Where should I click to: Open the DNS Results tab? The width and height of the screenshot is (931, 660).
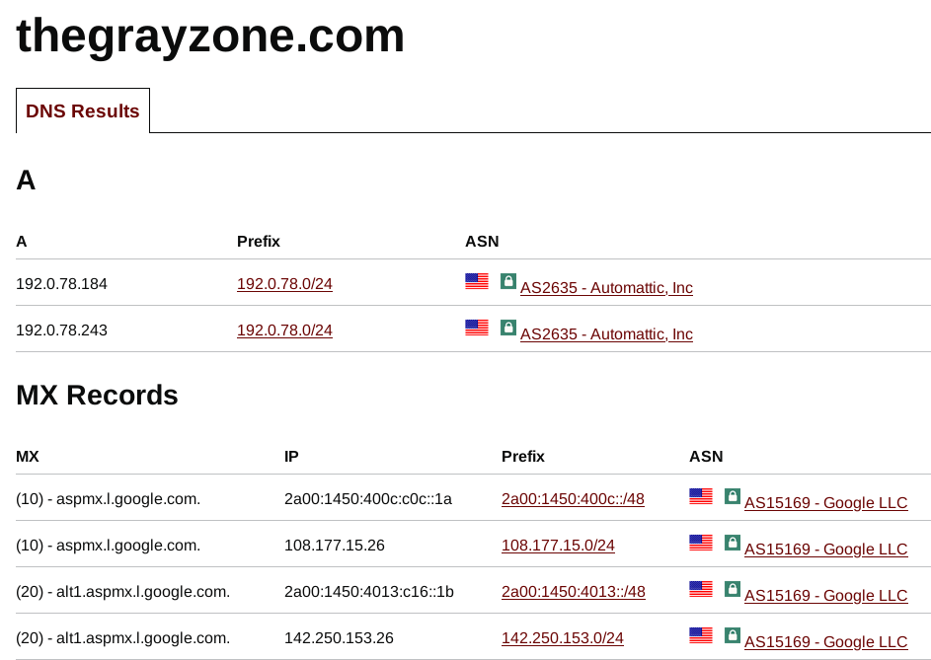pos(83,111)
